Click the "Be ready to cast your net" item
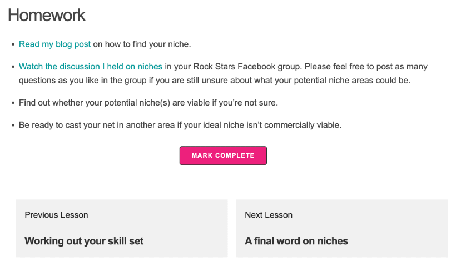 [x=180, y=125]
